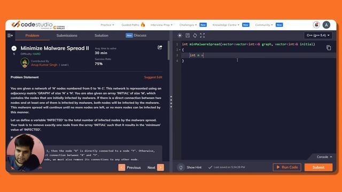Click the Previous text button
This screenshot has width=342, height=192.
point(134,167)
